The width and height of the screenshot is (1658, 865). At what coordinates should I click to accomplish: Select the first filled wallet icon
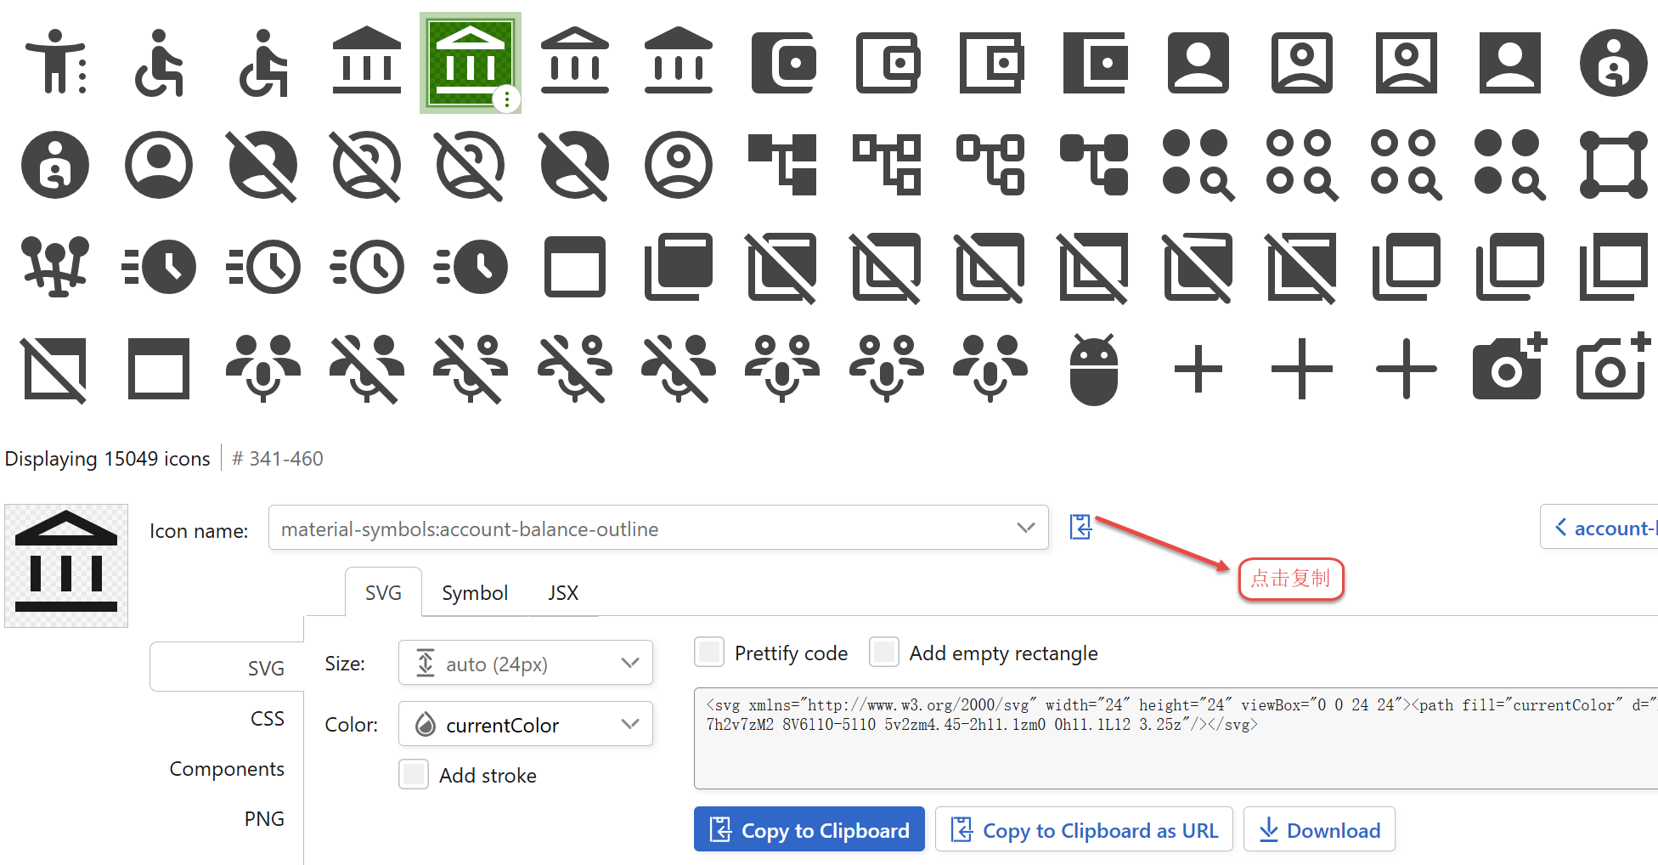[782, 63]
